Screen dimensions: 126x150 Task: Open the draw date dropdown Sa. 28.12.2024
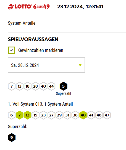(x=46, y=65)
